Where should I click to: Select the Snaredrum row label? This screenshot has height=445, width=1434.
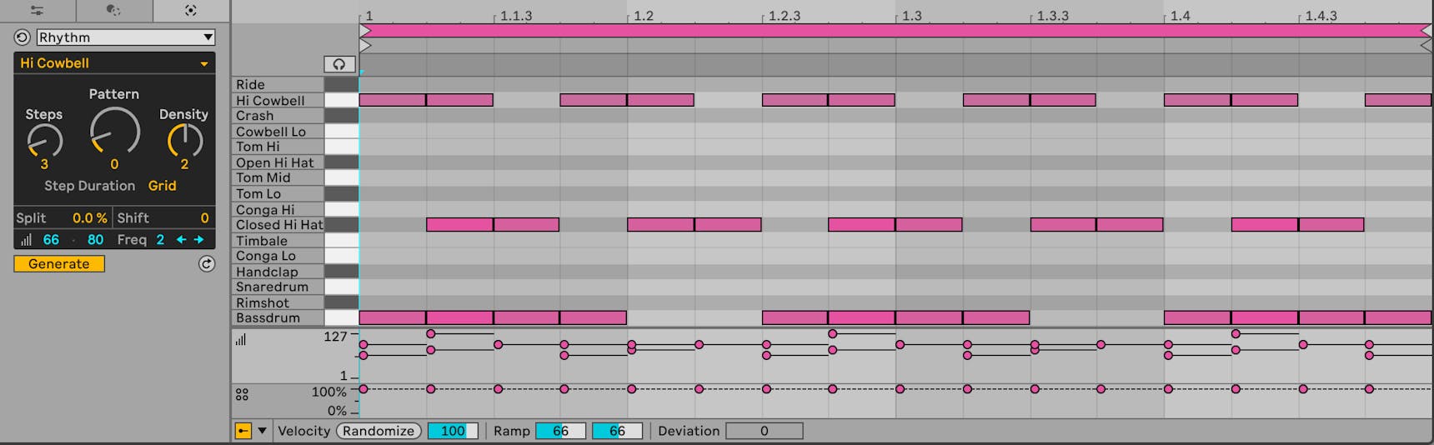(x=278, y=287)
